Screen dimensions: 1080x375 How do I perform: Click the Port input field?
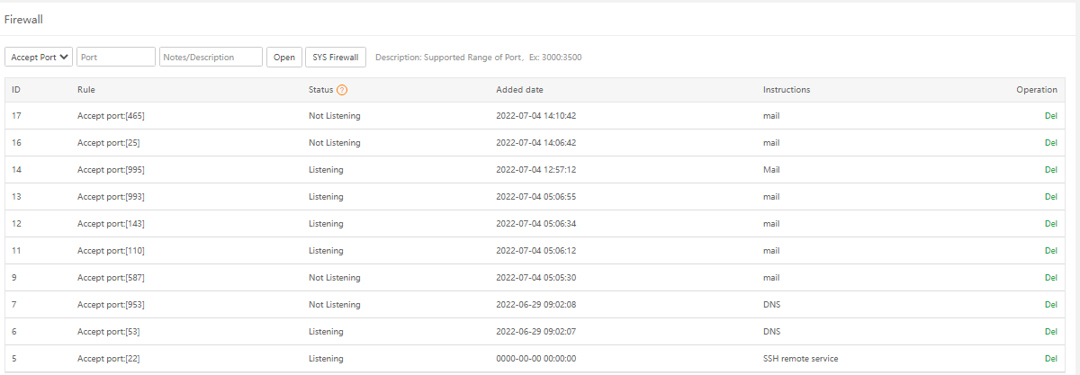[116, 58]
